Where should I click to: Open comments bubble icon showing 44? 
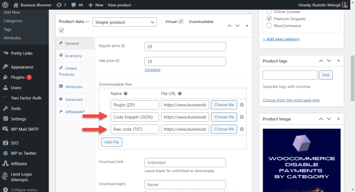tap(73, 5)
